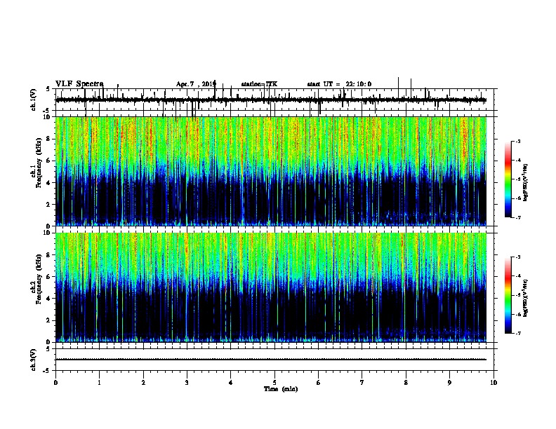Click time axis tick label "3"
This screenshot has height=429, width=556.
(x=187, y=383)
